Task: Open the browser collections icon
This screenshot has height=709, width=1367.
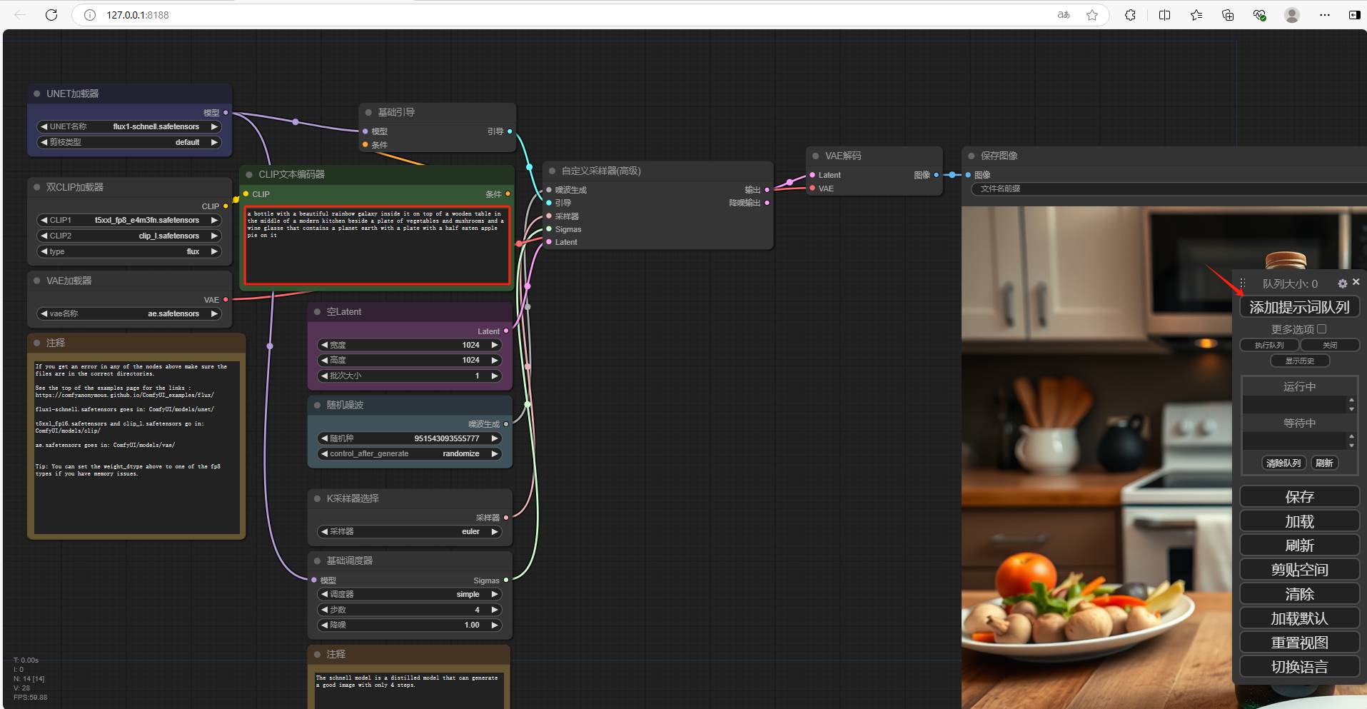Action: pyautogui.click(x=1228, y=15)
